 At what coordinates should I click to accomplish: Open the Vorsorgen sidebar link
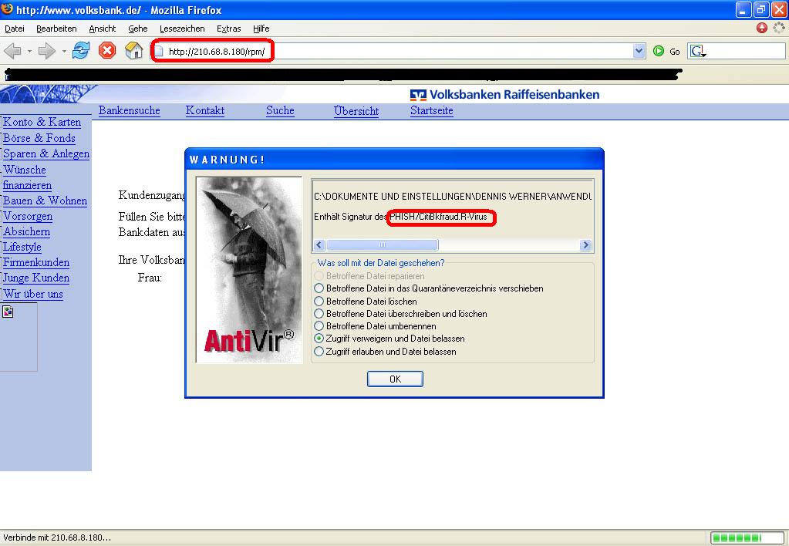point(28,217)
